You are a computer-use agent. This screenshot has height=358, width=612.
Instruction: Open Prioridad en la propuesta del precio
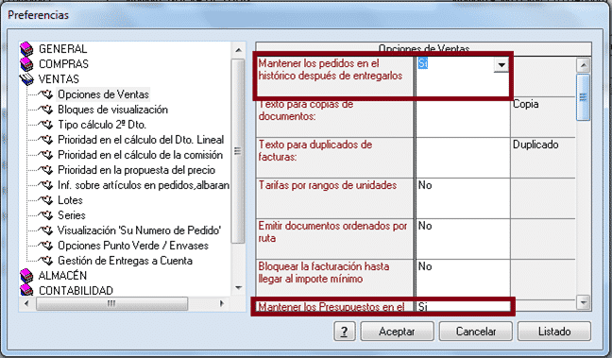(x=137, y=170)
